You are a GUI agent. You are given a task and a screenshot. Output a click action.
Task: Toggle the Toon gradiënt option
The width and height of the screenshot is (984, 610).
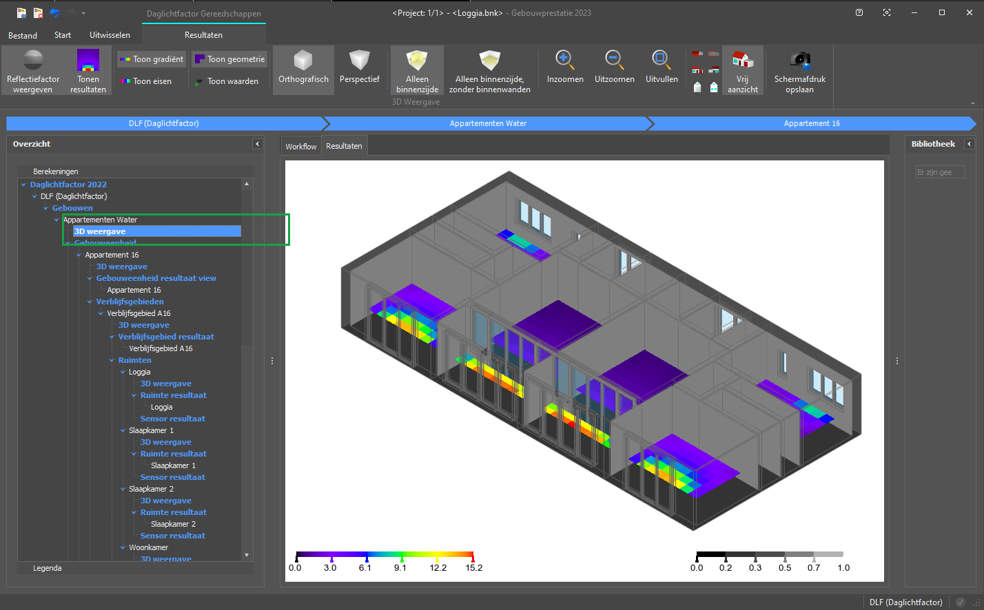click(x=152, y=59)
